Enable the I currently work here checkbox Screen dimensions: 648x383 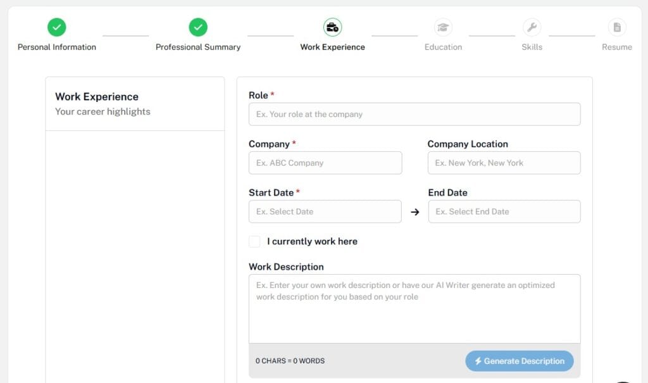tap(254, 241)
